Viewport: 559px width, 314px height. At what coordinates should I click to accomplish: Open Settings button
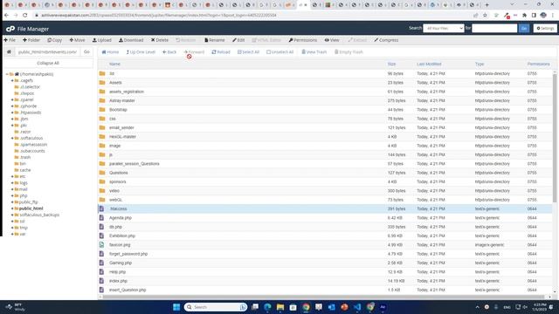(x=545, y=28)
